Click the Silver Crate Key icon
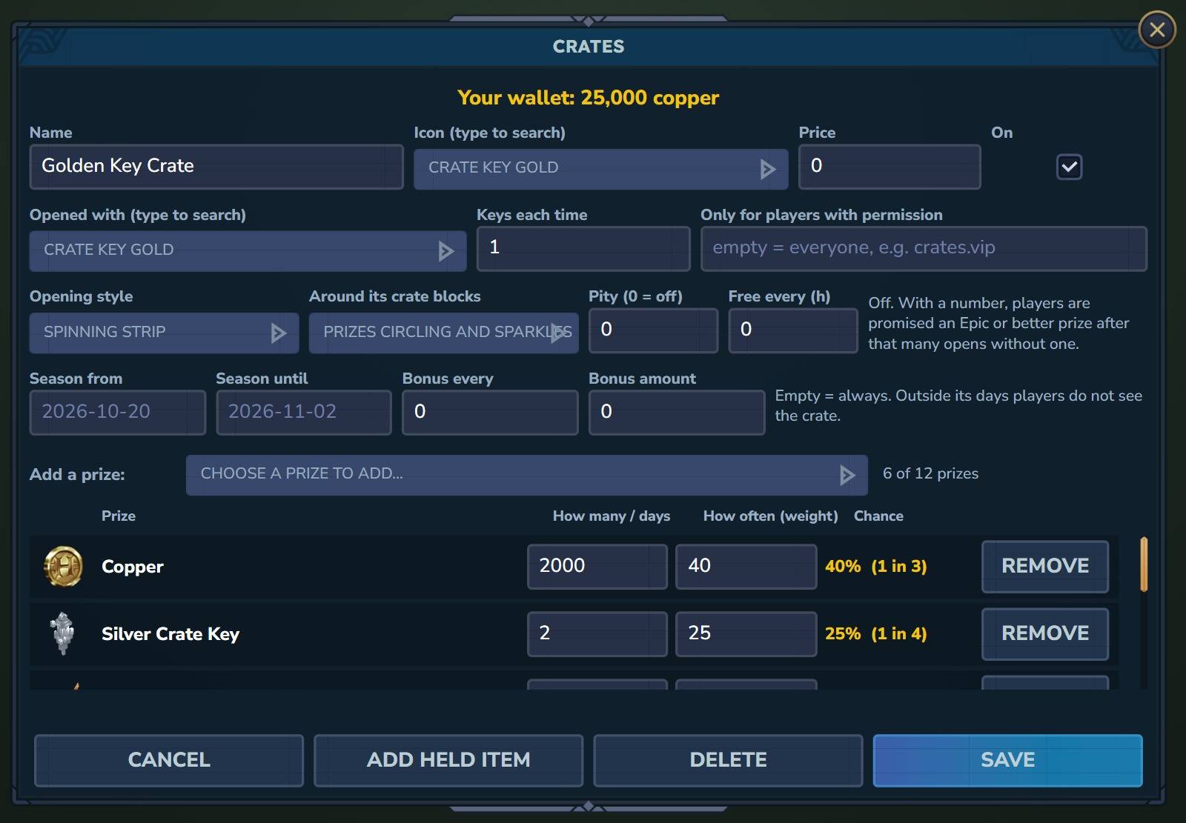 point(63,633)
